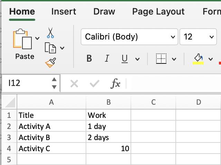Screen dimensions: 221x165
Task: Click the Enter checkmark in formula bar
Action: tap(94, 83)
